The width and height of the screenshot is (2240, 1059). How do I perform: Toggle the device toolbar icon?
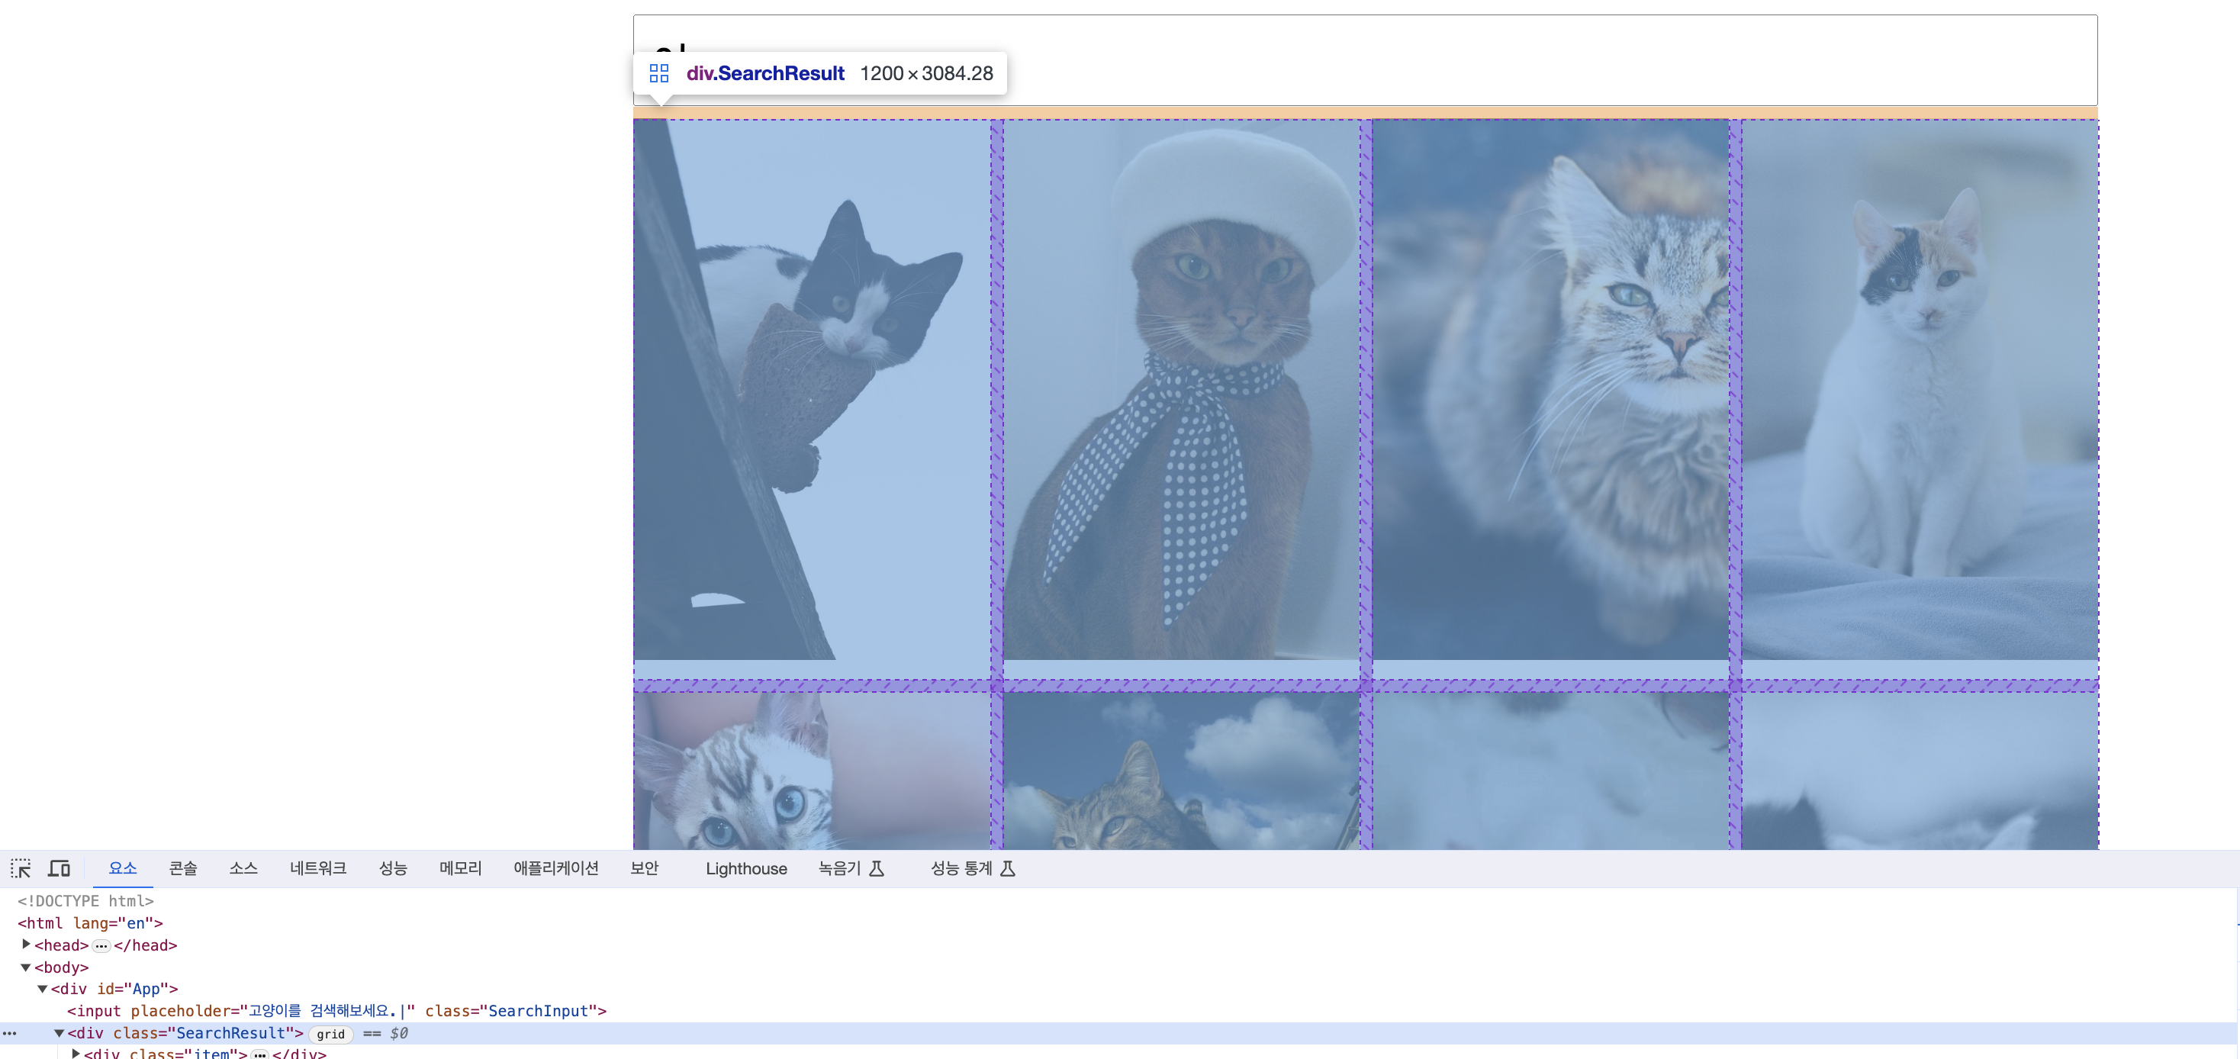(x=60, y=867)
